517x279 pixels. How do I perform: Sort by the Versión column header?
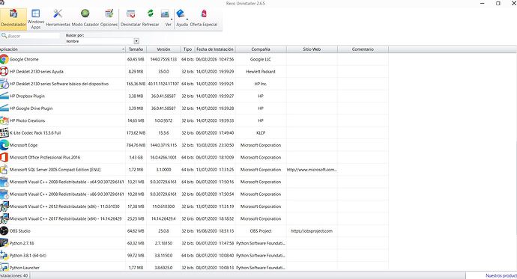coord(163,49)
